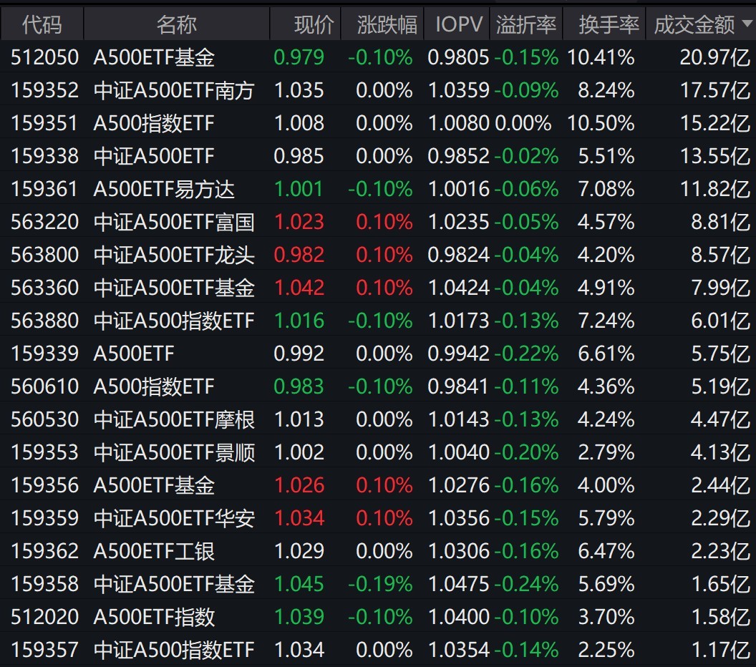Select code 512050 in the list
The height and width of the screenshot is (667, 756).
click(x=44, y=57)
